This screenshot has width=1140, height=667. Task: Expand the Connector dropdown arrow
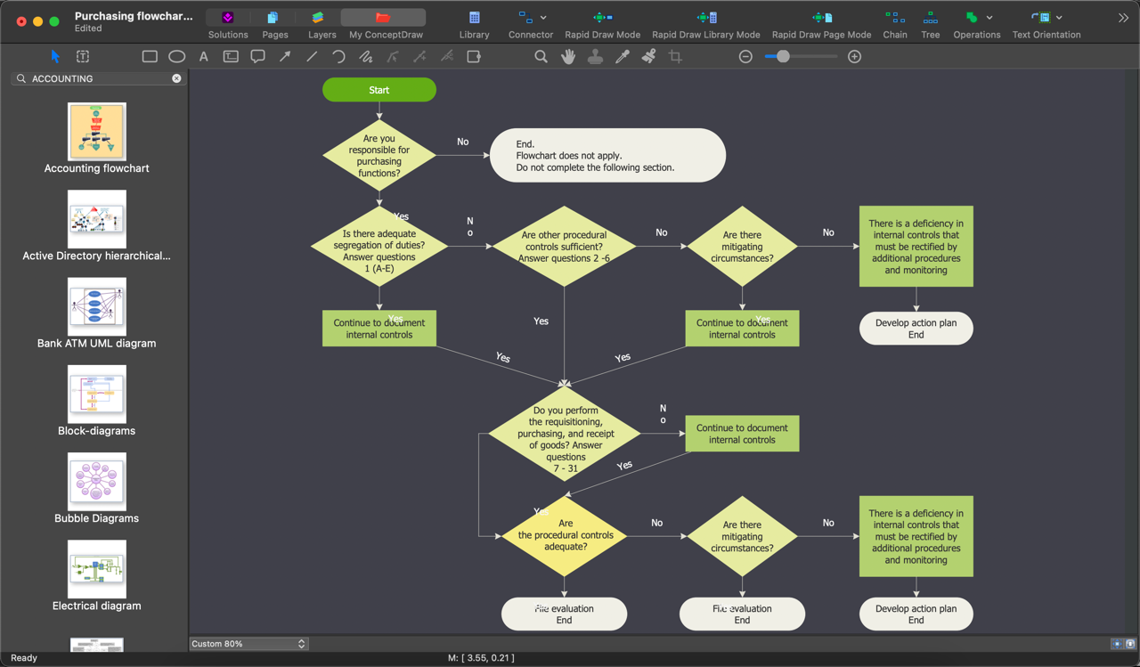tap(543, 18)
